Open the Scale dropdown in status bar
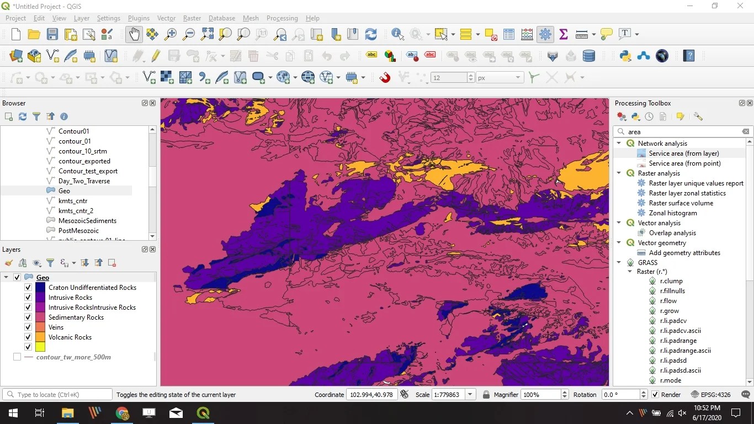 click(x=470, y=395)
